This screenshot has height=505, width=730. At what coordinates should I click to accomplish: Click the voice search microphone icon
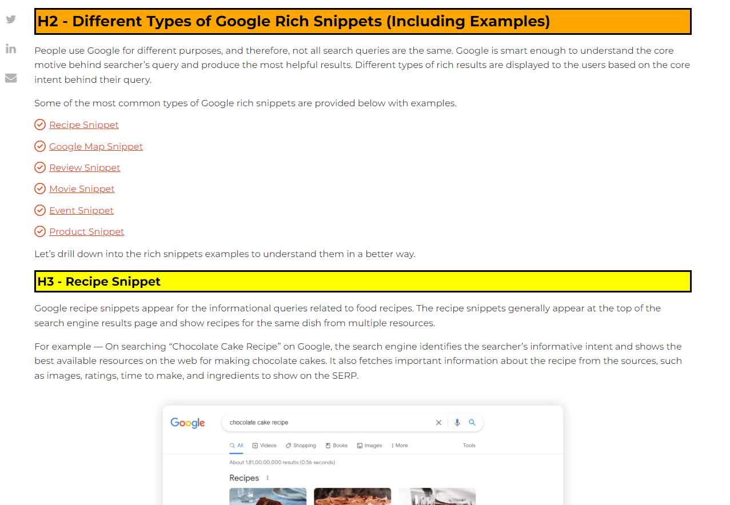coord(457,422)
